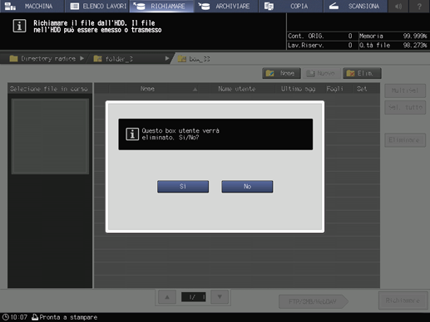Click the Cont. ORIG. counter
Viewport: 430px width, 322px height.
320,36
